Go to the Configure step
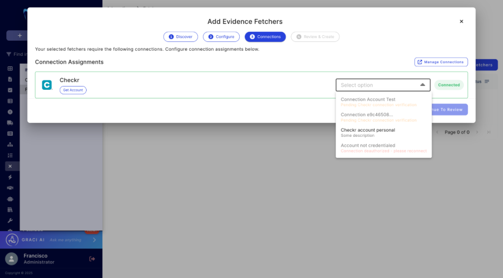Image resolution: width=503 pixels, height=278 pixels. [221, 37]
